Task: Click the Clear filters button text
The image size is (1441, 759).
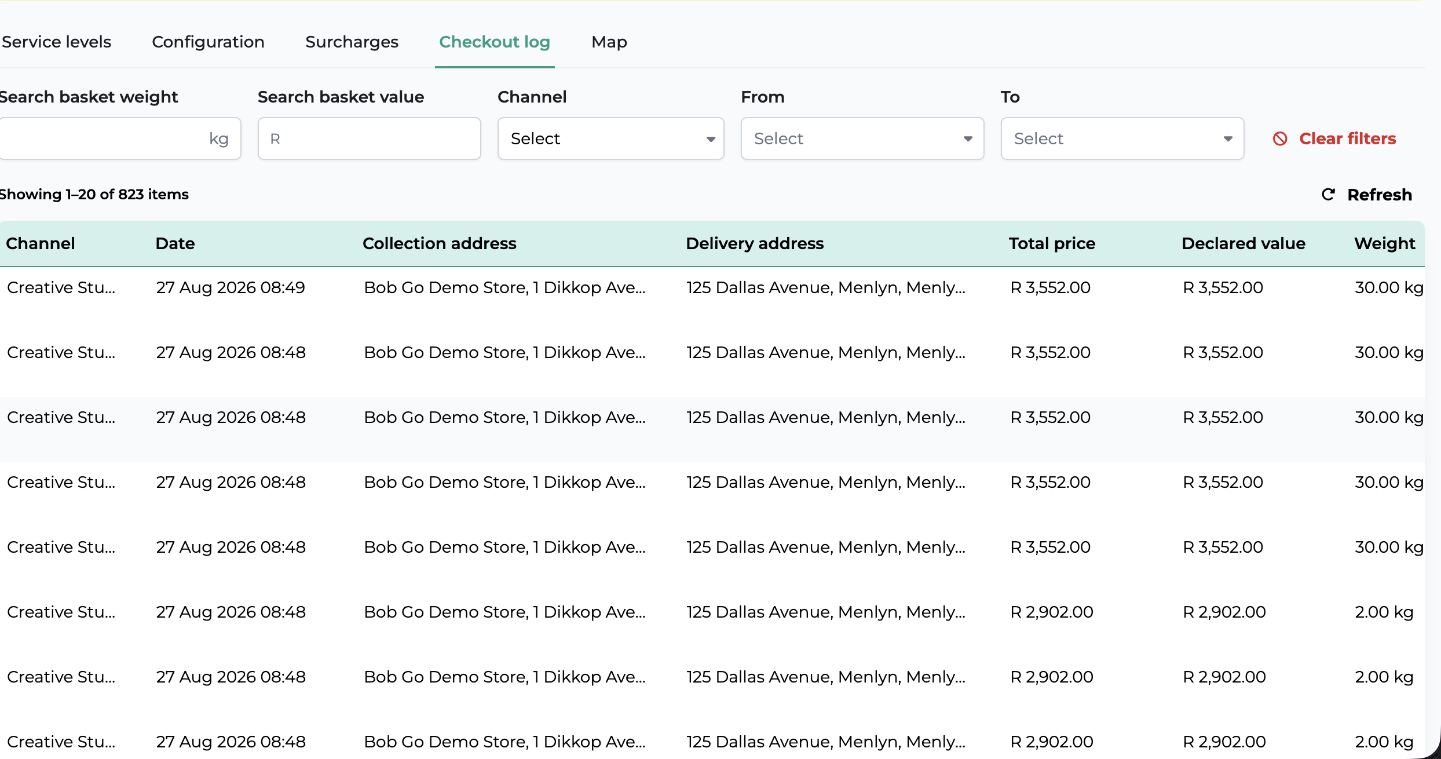Action: (1348, 139)
